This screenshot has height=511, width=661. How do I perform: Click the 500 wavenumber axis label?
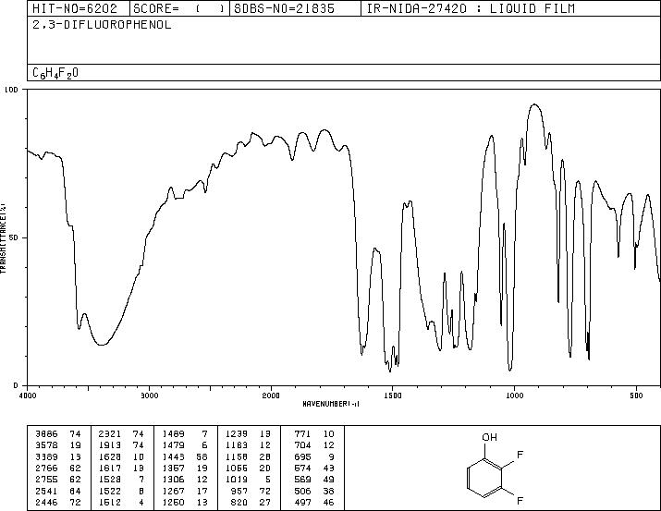coord(636,395)
